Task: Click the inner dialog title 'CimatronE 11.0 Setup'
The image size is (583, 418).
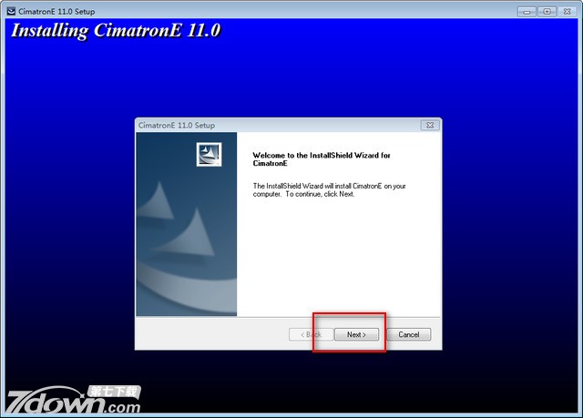Action: coord(177,125)
